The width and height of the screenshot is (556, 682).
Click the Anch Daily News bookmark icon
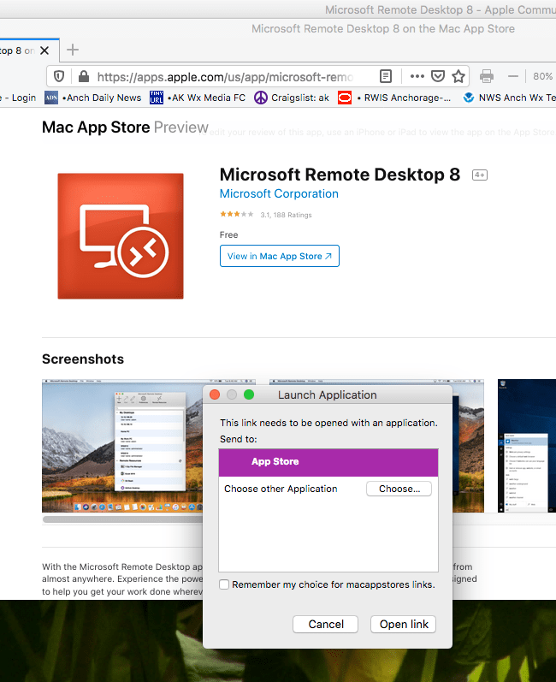(51, 98)
